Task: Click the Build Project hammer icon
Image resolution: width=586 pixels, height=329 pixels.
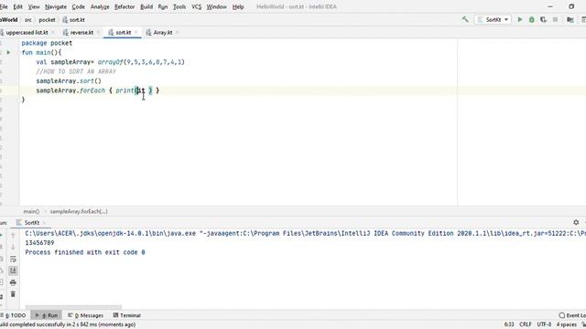Action: click(465, 19)
